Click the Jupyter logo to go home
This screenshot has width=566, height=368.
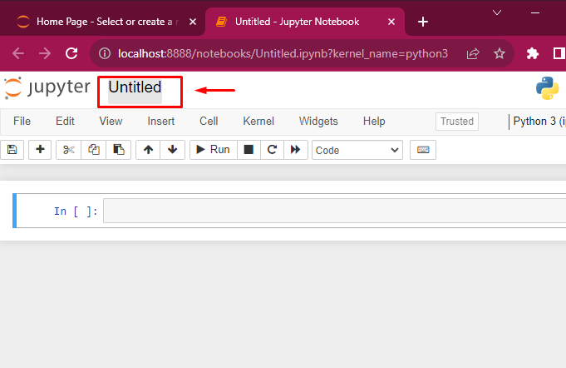tap(47, 87)
